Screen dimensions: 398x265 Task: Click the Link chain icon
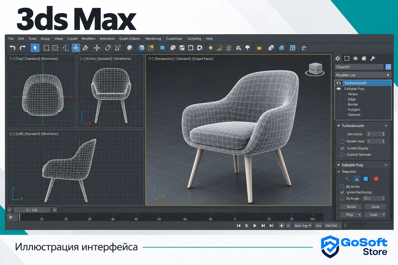[108, 48]
